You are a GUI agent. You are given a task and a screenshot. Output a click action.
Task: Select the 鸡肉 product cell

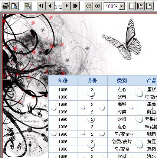click(147, 149)
